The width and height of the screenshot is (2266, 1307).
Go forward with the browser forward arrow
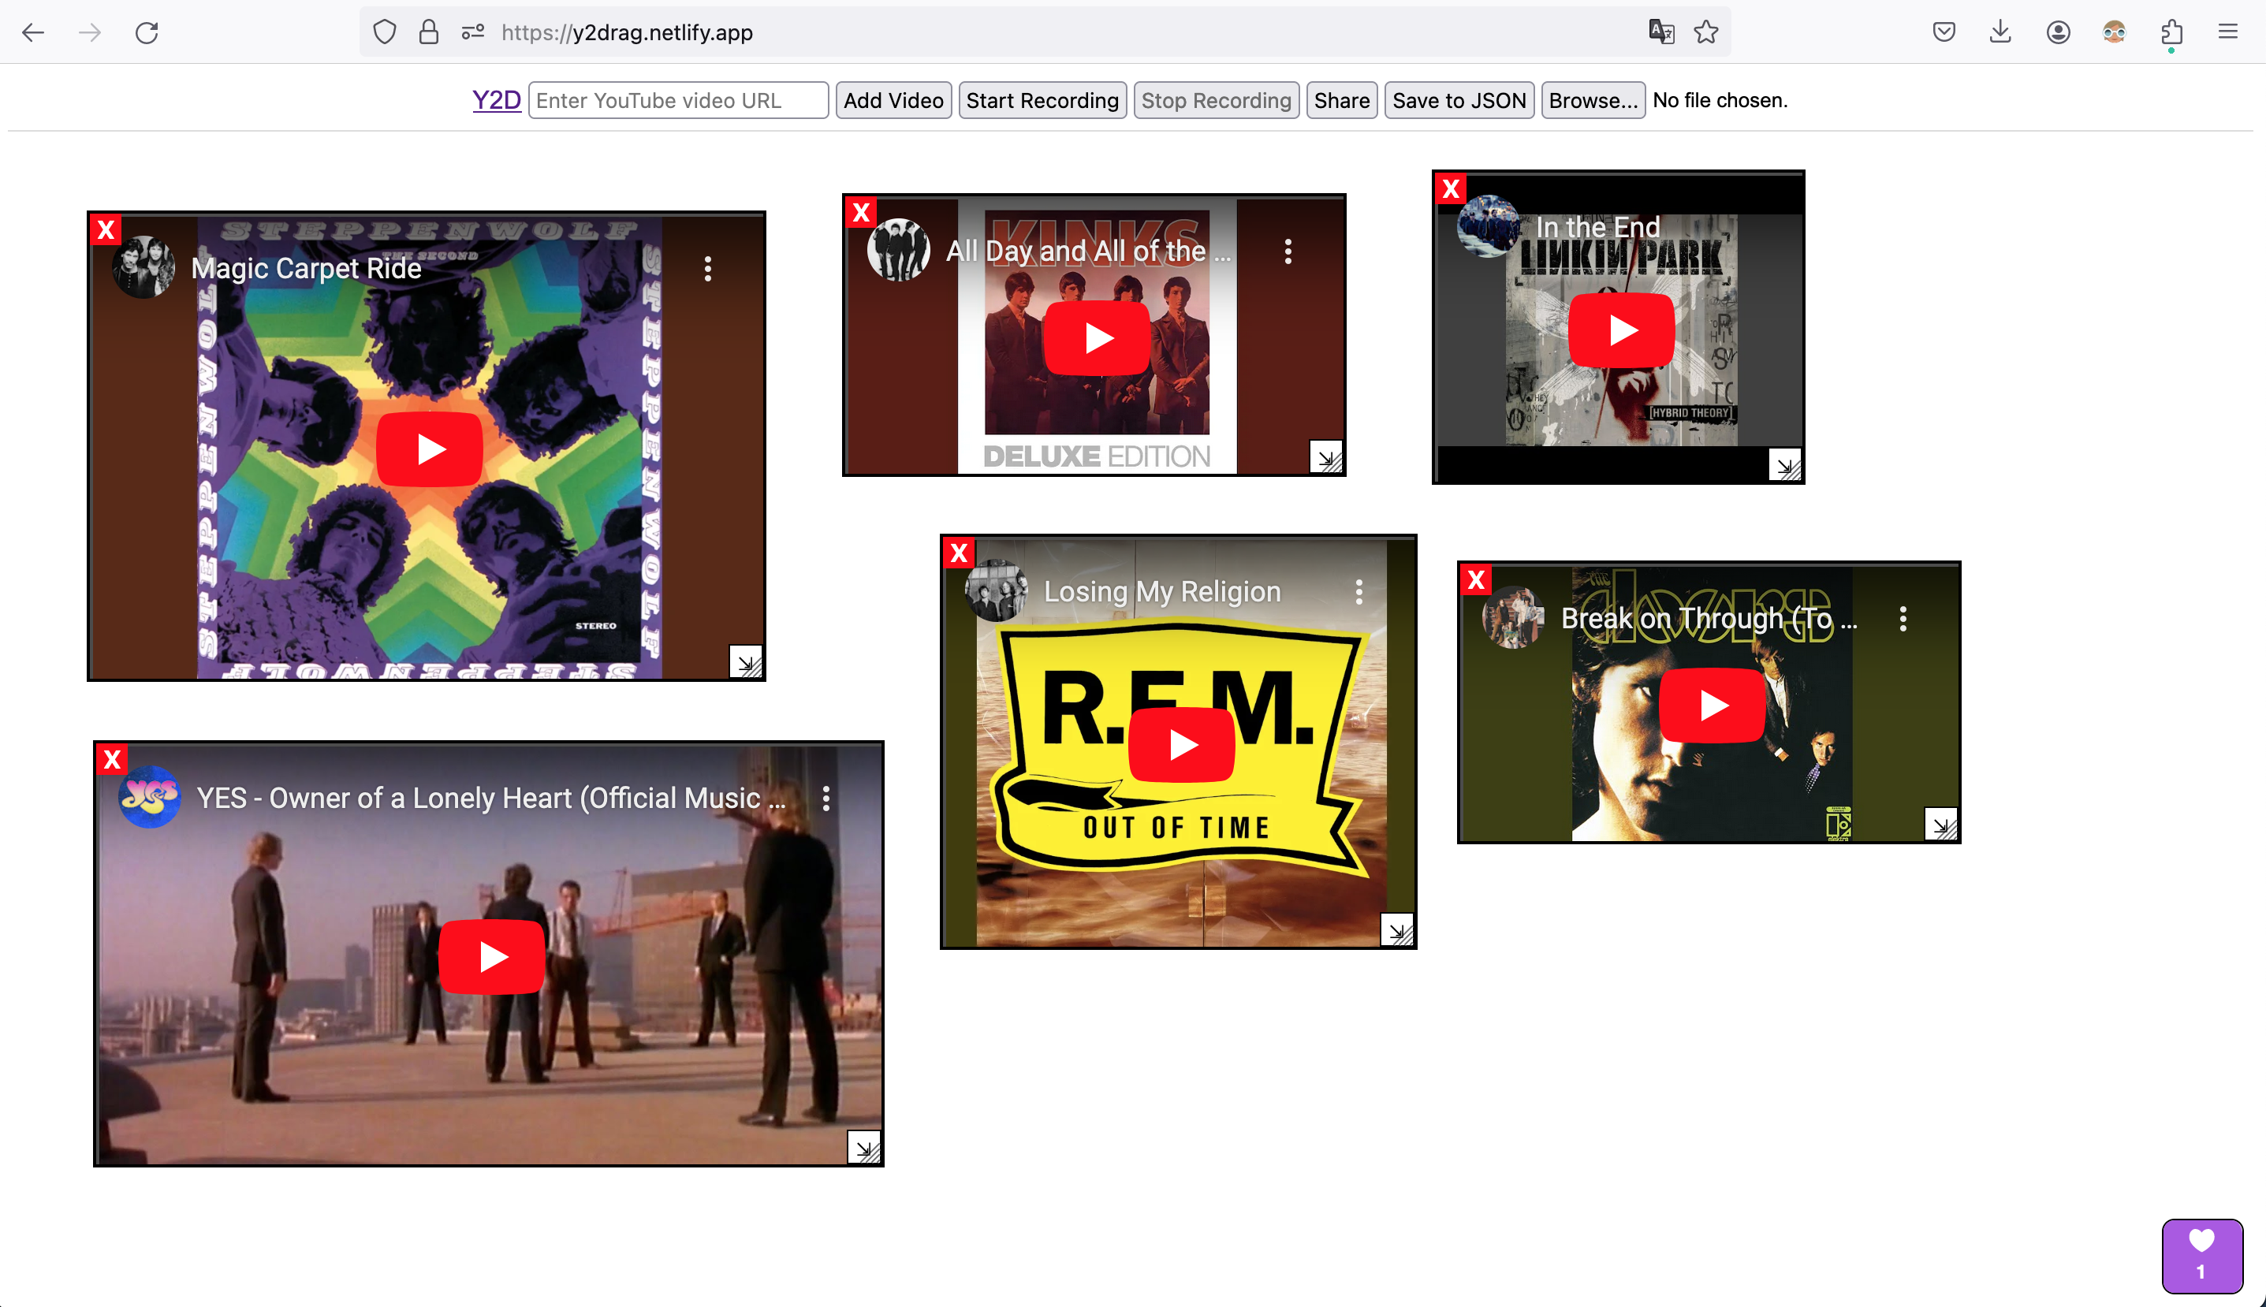click(90, 32)
